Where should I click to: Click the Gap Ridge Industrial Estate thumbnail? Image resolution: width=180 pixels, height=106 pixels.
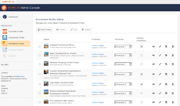46,84
